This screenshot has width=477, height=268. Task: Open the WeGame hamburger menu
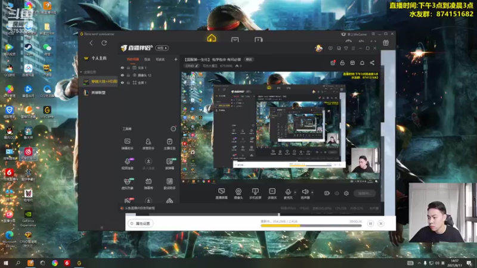tap(373, 34)
